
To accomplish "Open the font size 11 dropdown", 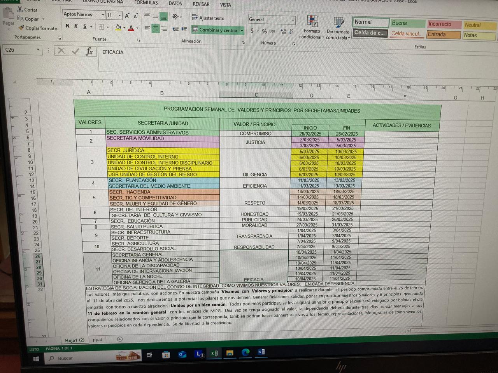I will (x=119, y=16).
